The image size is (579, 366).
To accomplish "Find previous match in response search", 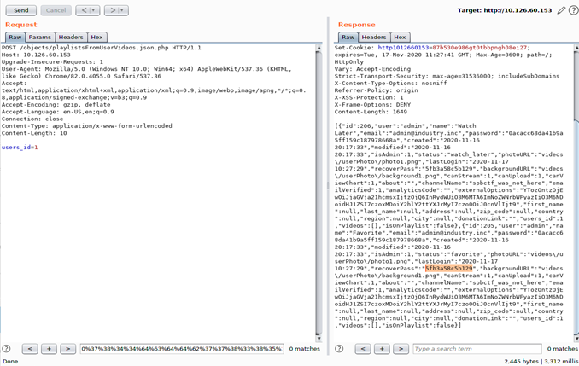I will tap(363, 349).
